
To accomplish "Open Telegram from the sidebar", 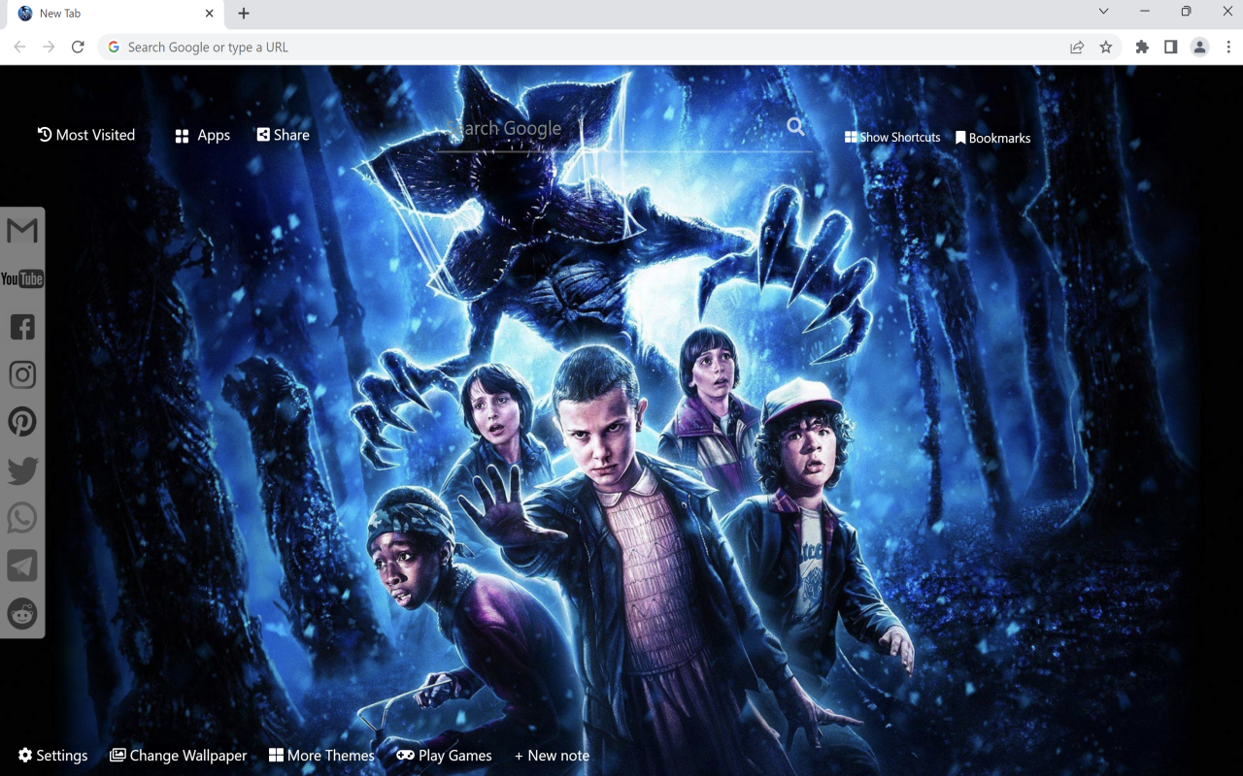I will 22,566.
